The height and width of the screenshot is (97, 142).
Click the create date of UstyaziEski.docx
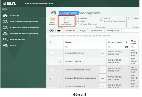click(115, 53)
